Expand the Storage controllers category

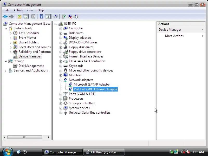point(61,103)
